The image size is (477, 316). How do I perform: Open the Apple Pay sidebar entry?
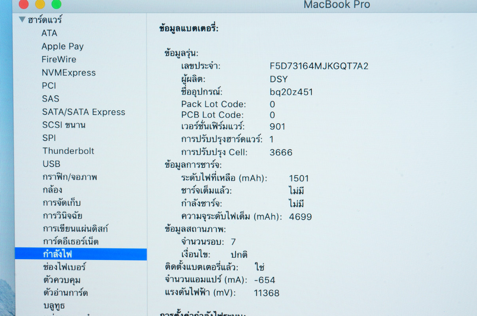click(x=62, y=47)
